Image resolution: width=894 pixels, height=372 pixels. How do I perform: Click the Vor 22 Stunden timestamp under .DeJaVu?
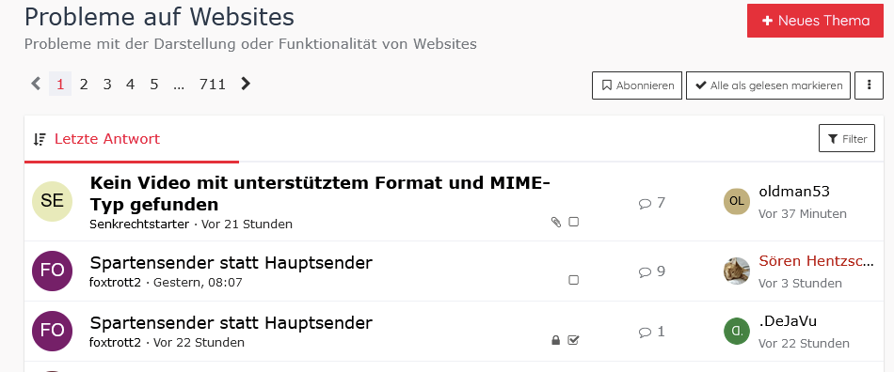point(804,344)
